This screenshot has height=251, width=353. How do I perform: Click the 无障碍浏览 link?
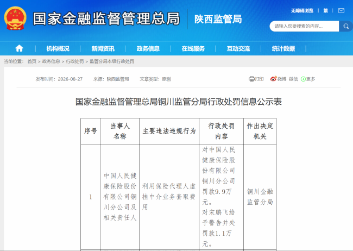tap(302, 10)
